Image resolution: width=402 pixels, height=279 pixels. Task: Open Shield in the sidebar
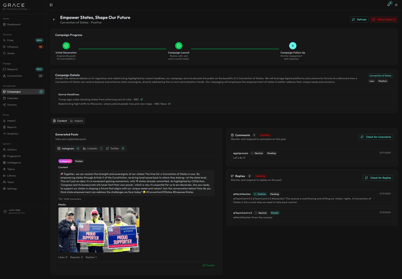coord(10,53)
